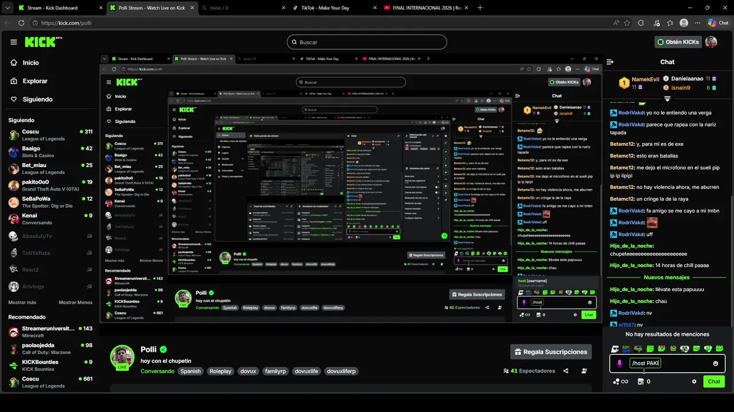Close the Polli Stream browser tab
The image size is (734, 412).
(192, 8)
